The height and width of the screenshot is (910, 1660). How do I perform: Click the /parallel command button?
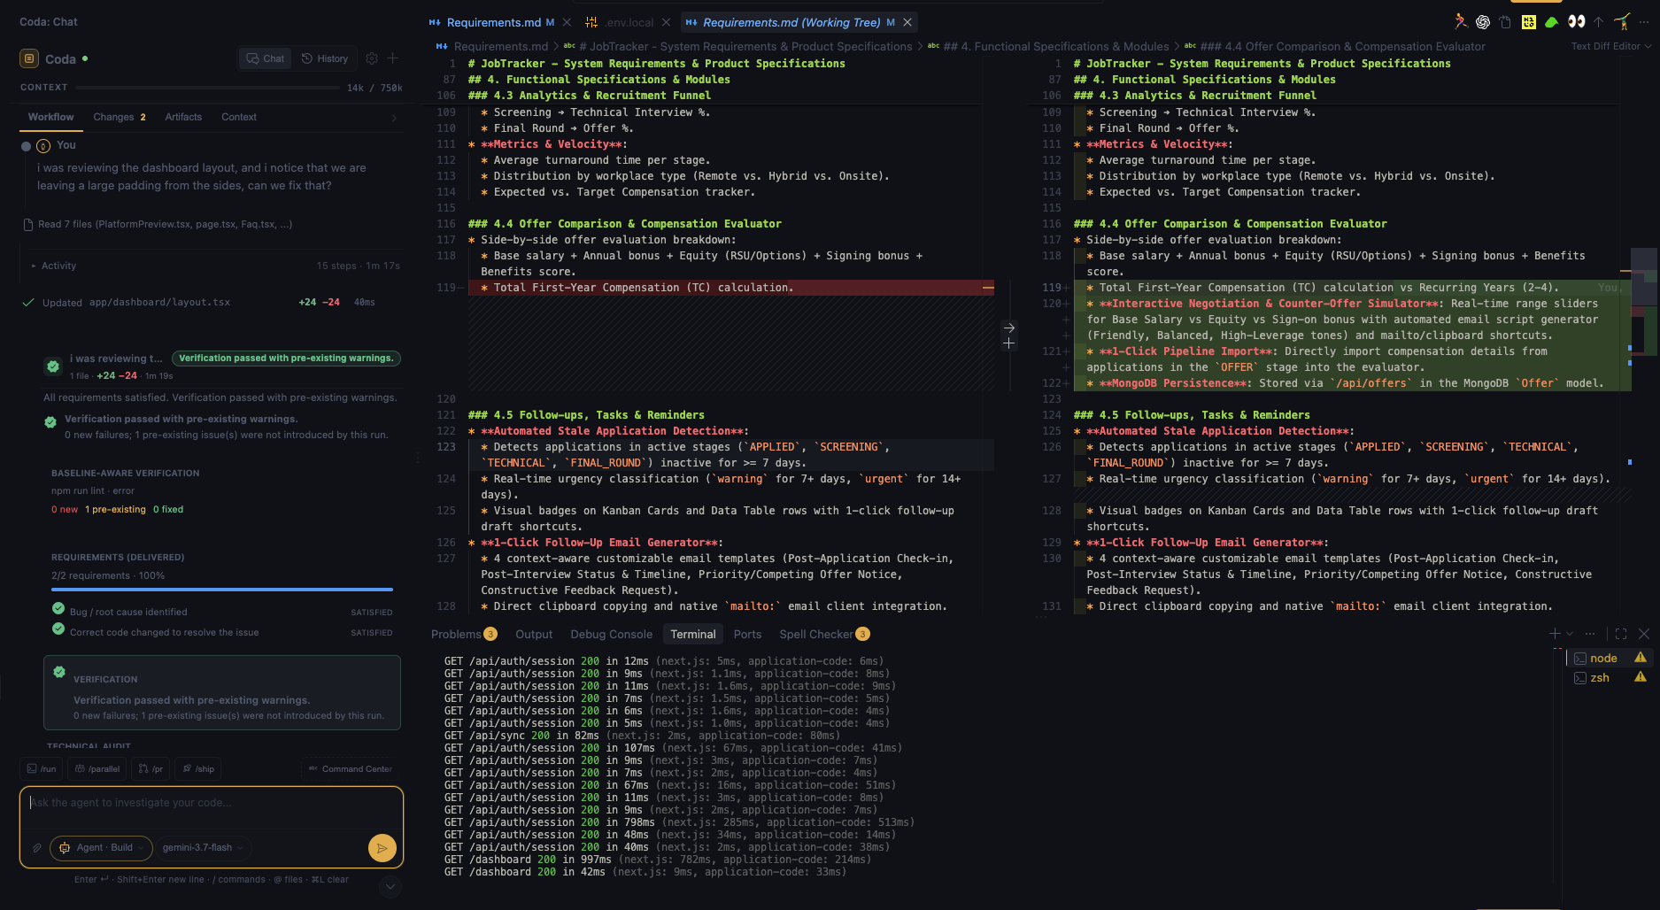[x=97, y=768]
